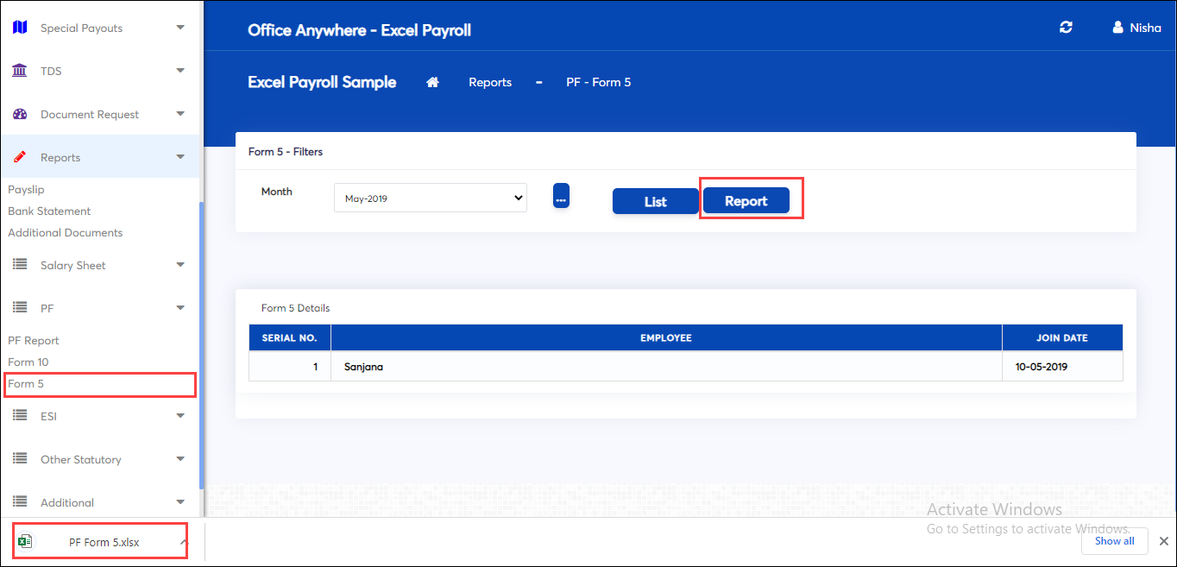The width and height of the screenshot is (1177, 567).
Task: Click the ellipsis button next to Month
Action: [x=561, y=196]
